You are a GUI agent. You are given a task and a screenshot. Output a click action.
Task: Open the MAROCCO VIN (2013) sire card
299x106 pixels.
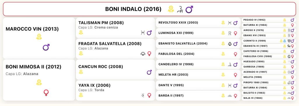click(39, 39)
